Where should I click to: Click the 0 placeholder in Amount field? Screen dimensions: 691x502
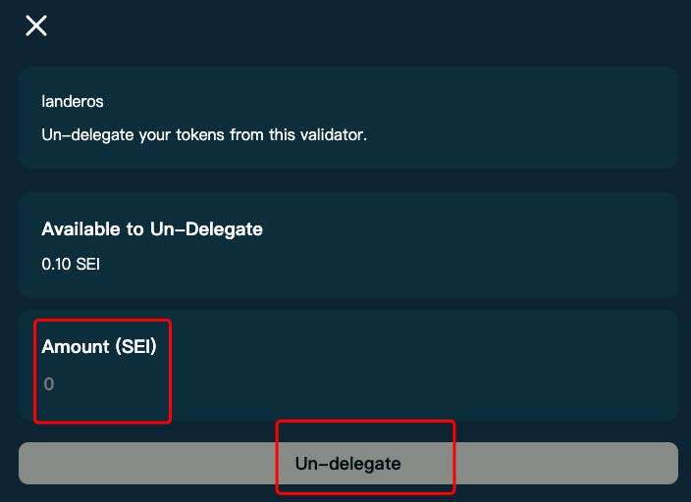(49, 384)
